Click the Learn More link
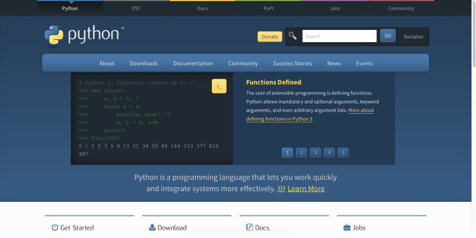Screen dimensions: 476x238 pos(306,189)
